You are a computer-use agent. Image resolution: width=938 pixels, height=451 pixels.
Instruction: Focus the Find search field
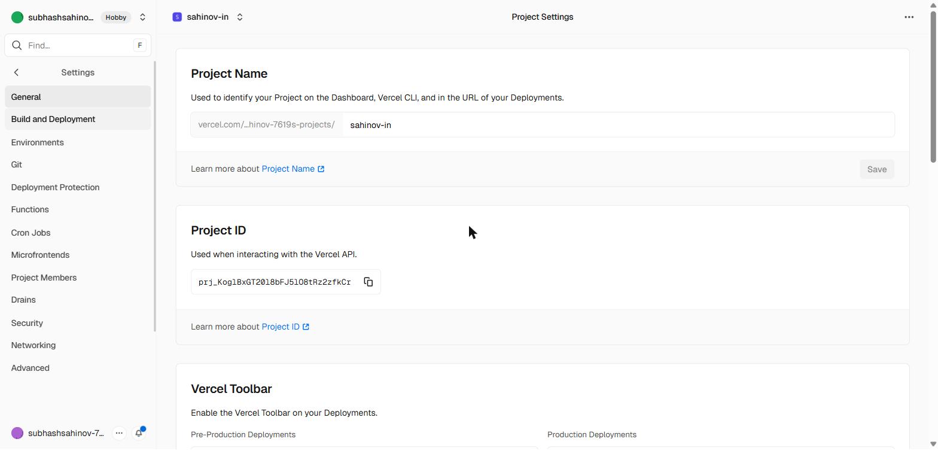tap(78, 45)
